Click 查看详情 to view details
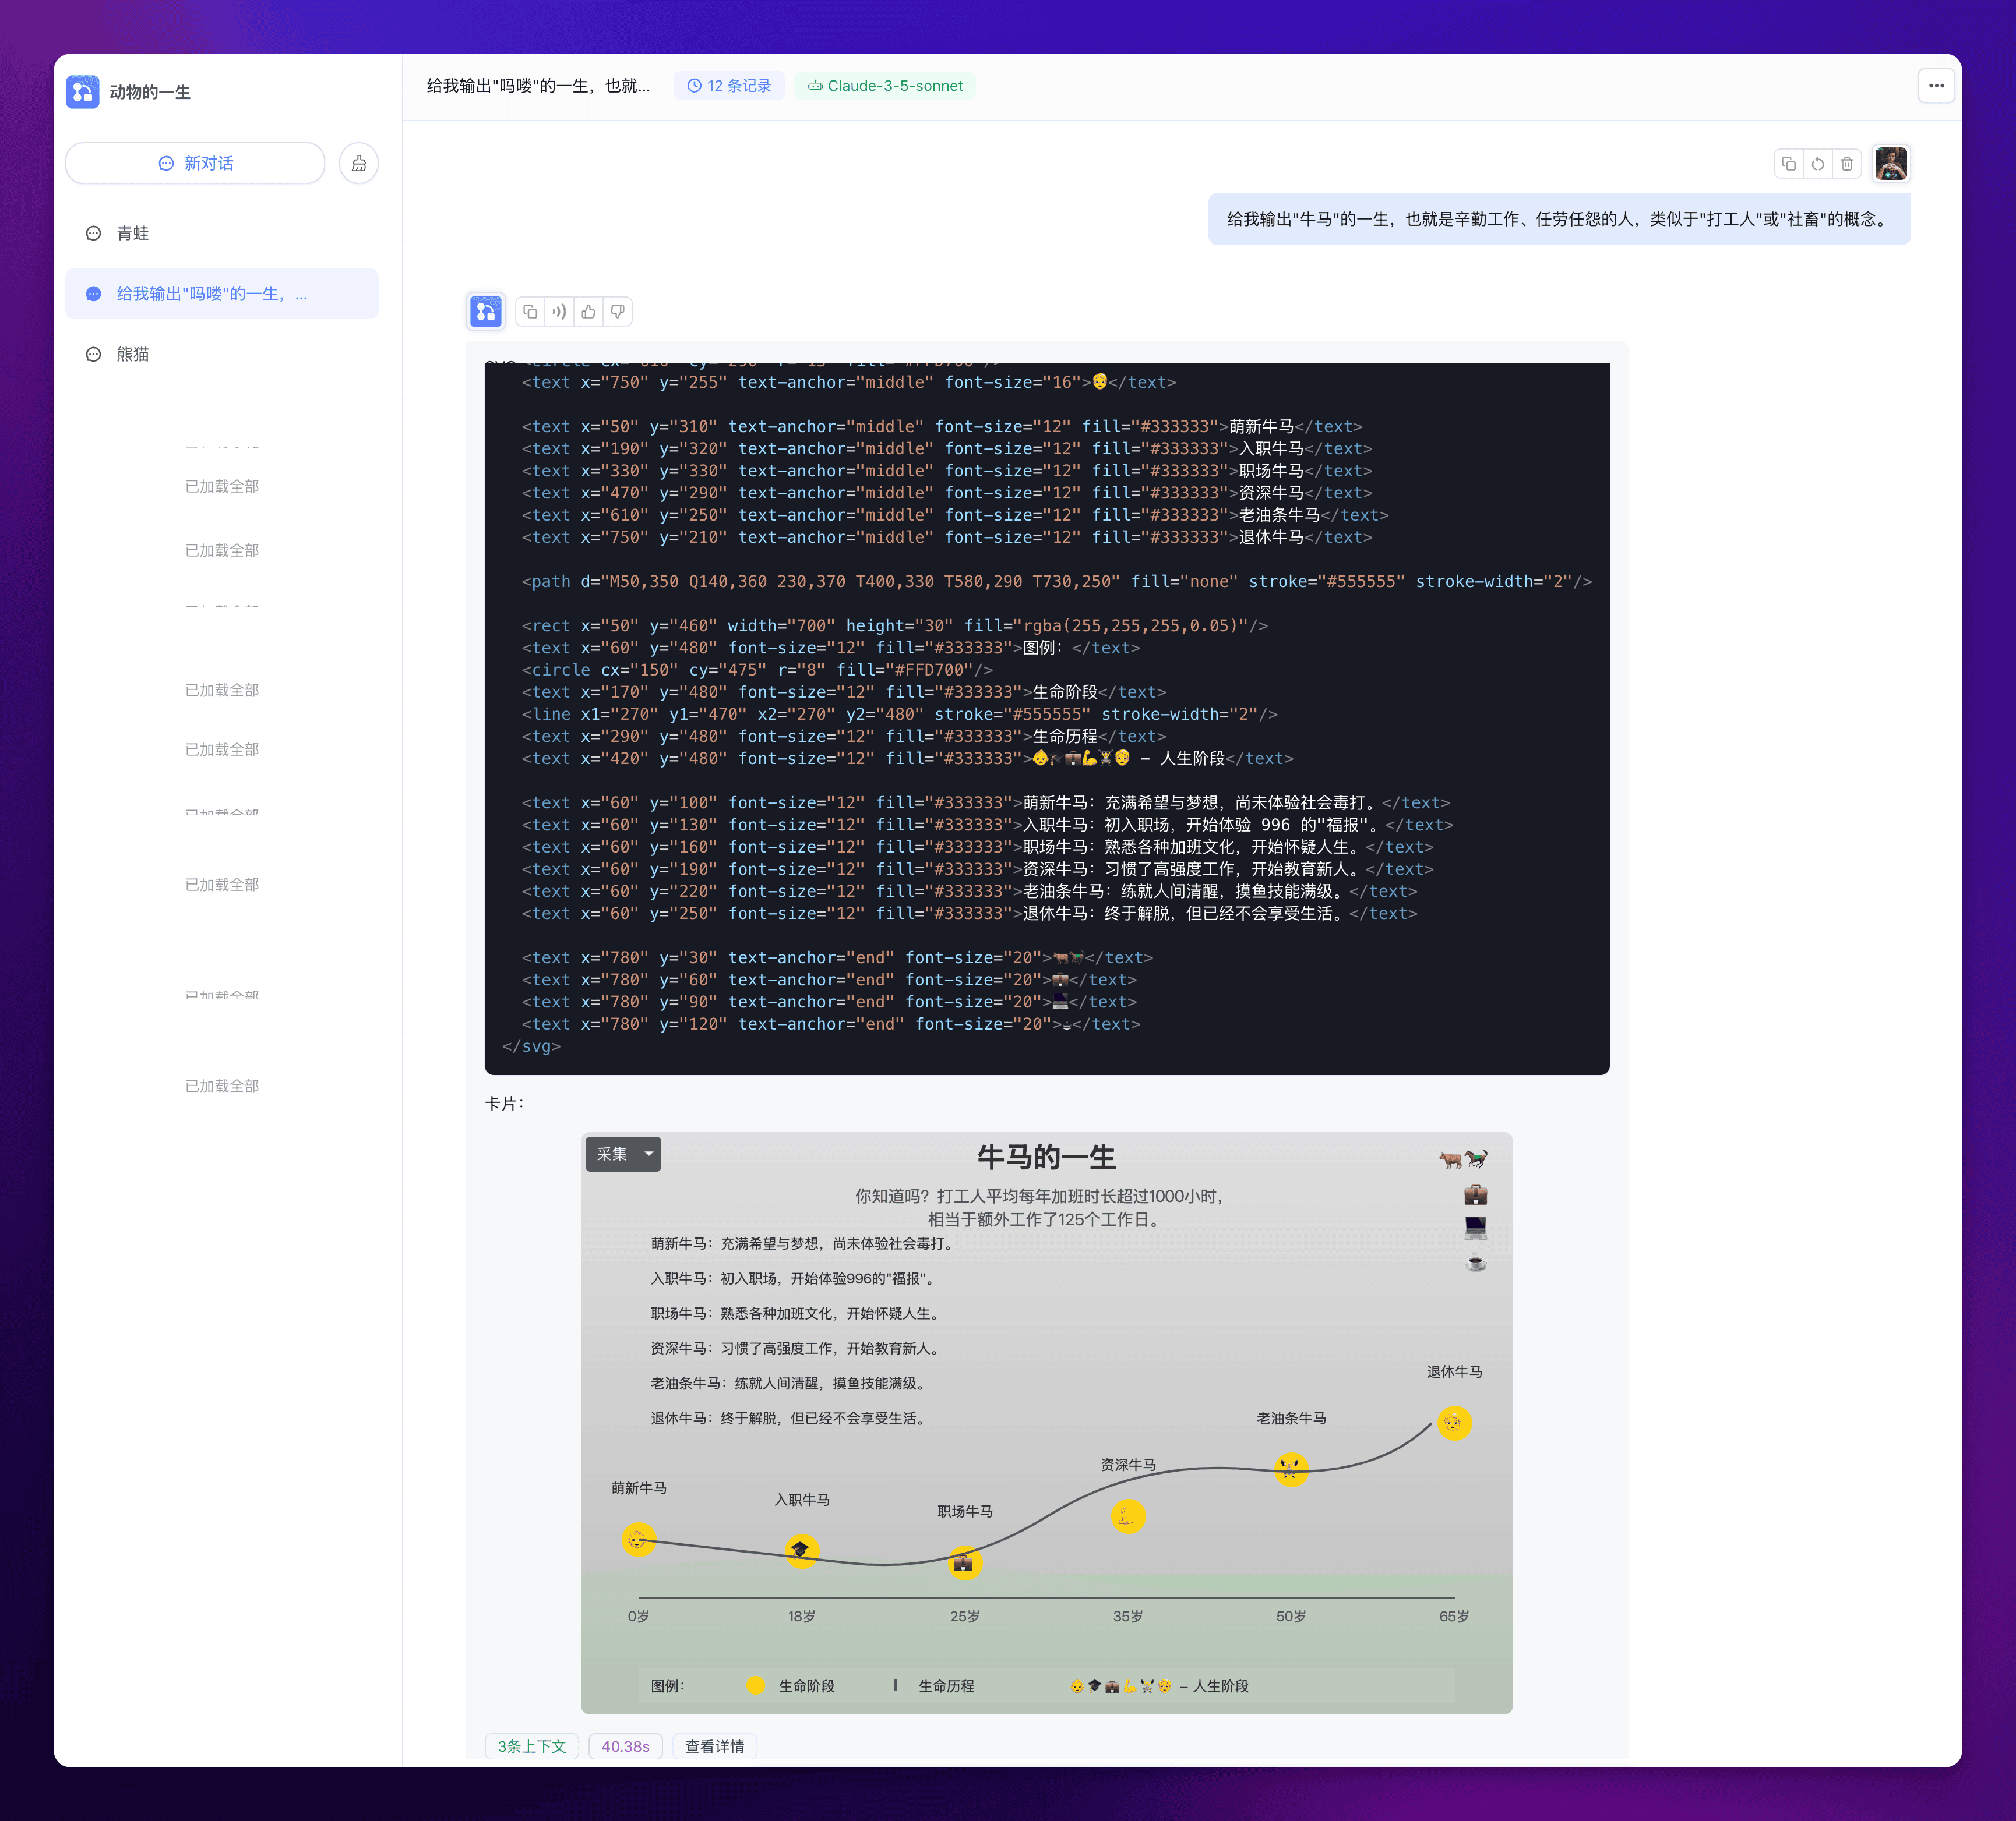Image resolution: width=2016 pixels, height=1821 pixels. click(714, 1745)
